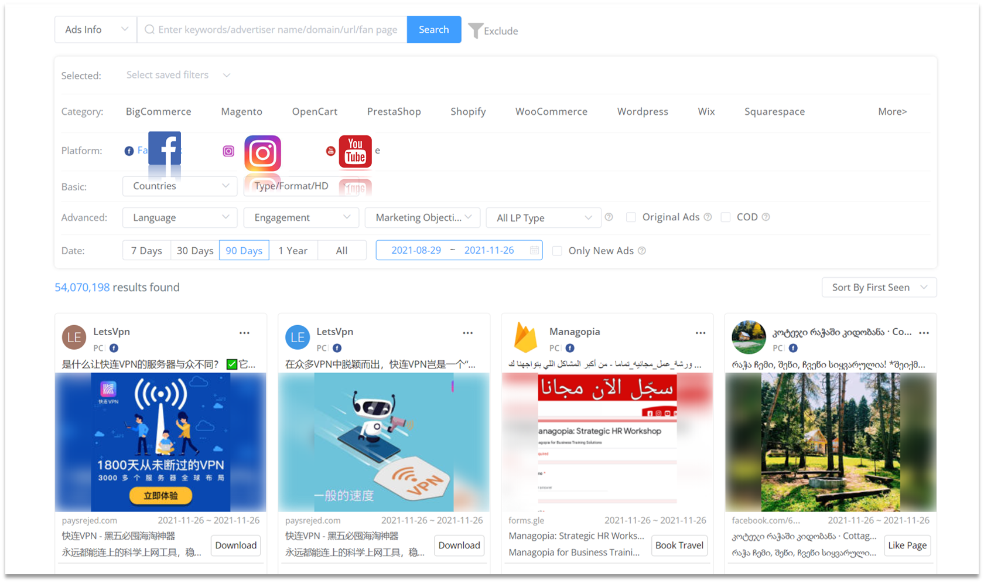
Task: Open the Sort By First Seen dropdown
Action: click(x=879, y=287)
